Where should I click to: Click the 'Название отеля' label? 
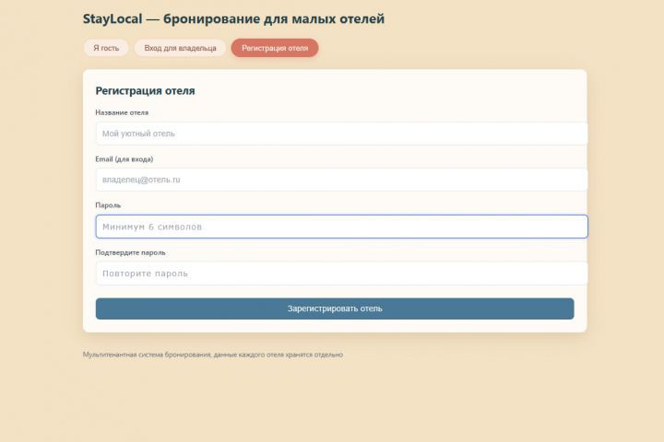tap(122, 112)
